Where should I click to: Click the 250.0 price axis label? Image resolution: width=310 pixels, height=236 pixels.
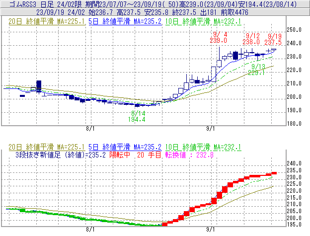[294, 30]
